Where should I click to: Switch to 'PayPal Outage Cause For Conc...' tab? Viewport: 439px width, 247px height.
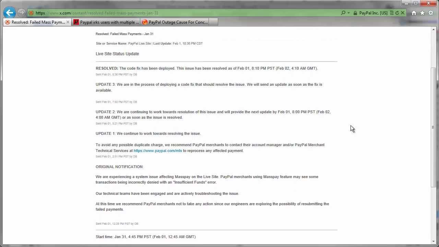pyautogui.click(x=175, y=22)
